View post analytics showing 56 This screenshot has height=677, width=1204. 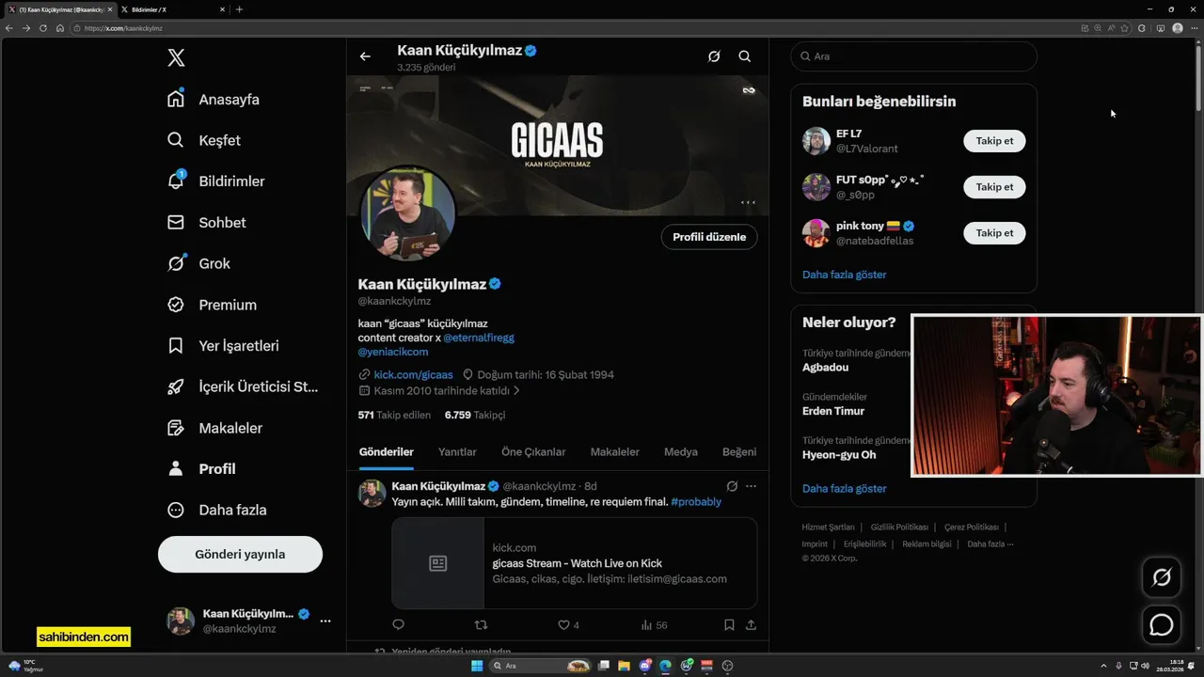click(x=654, y=624)
